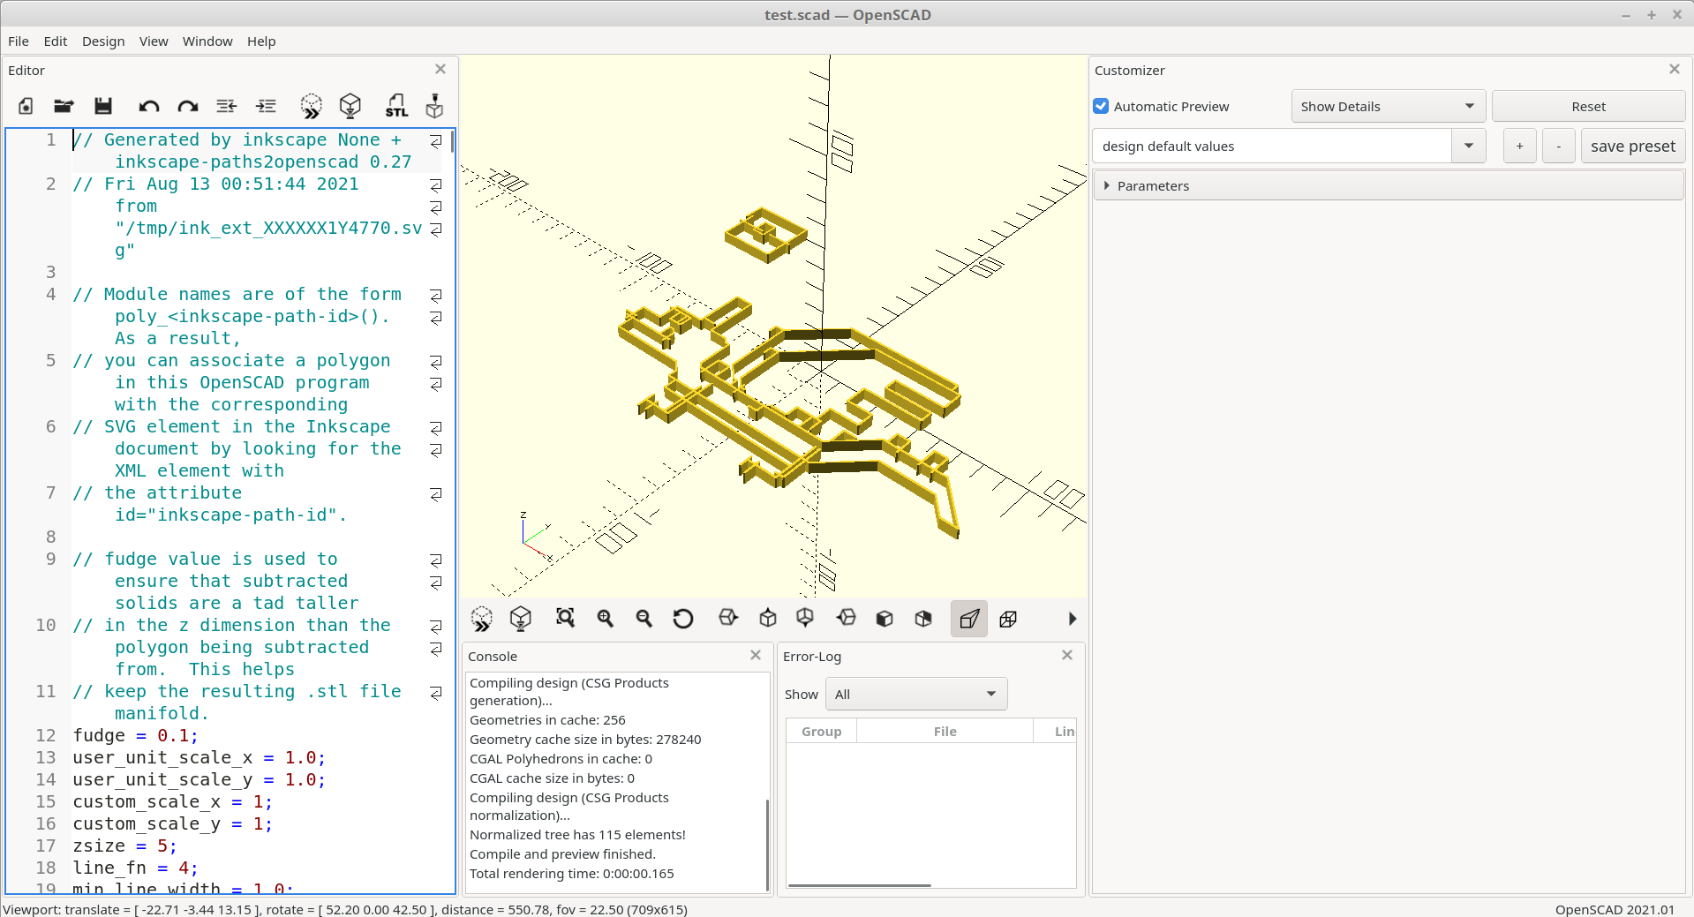Click the 'zsize = 5;' code line
The width and height of the screenshot is (1694, 917).
124,846
